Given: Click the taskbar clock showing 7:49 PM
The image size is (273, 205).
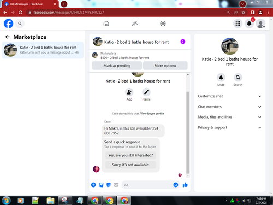Looking at the screenshot, I should (x=261, y=201).
